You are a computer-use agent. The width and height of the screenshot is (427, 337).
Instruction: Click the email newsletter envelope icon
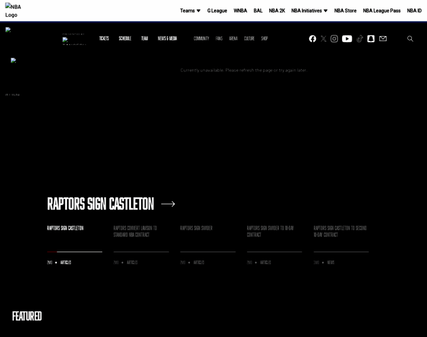[383, 39]
